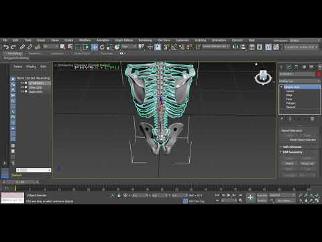Viewport: 322px width, 242px height.
Task: Open the Modifier List dropdown
Action: 300,81
